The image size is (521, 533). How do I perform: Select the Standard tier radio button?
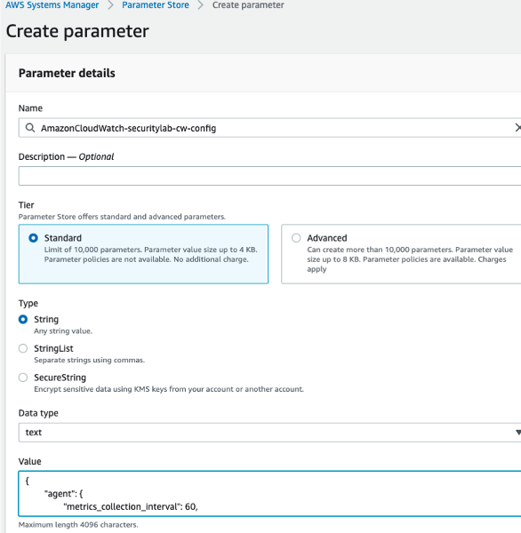33,238
